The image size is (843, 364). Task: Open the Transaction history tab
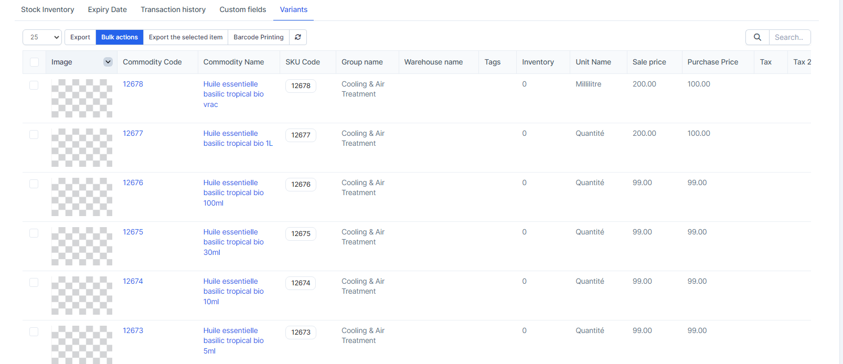[173, 9]
